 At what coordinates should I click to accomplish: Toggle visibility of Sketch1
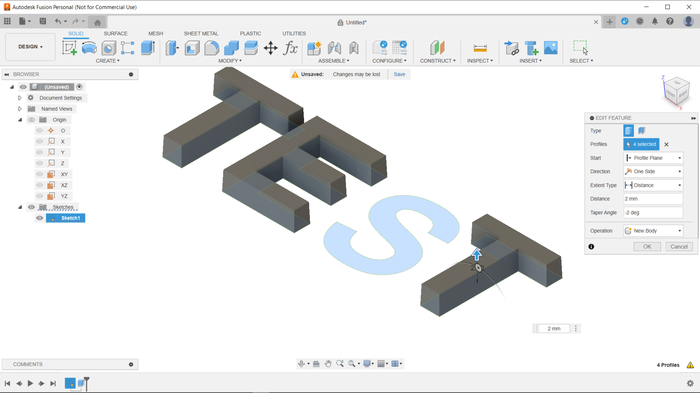(40, 218)
